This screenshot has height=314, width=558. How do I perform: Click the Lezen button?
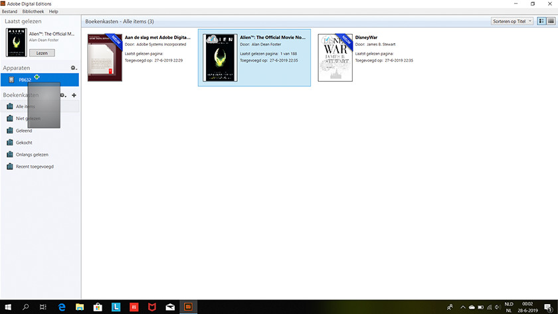[x=42, y=52]
